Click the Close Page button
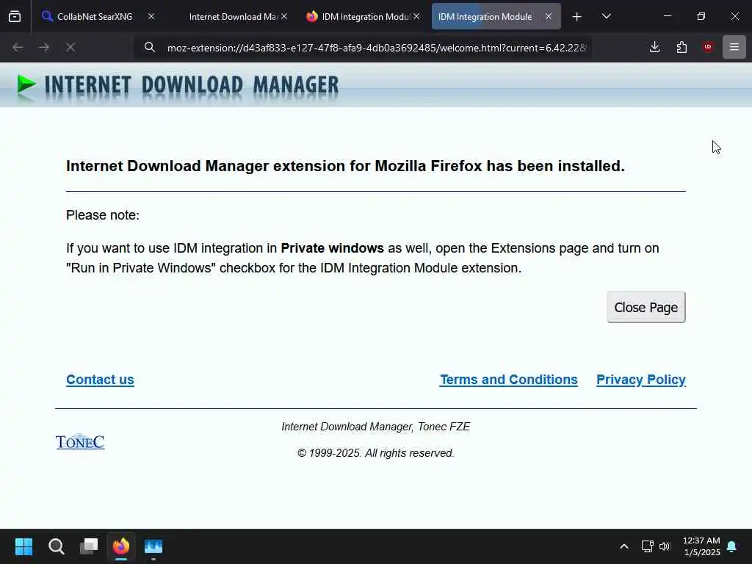This screenshot has width=752, height=564. [646, 307]
